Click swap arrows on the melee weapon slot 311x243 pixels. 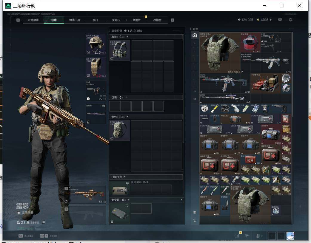[104, 106]
